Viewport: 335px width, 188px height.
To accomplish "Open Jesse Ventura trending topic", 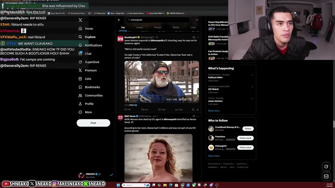I will pyautogui.click(x=215, y=101).
